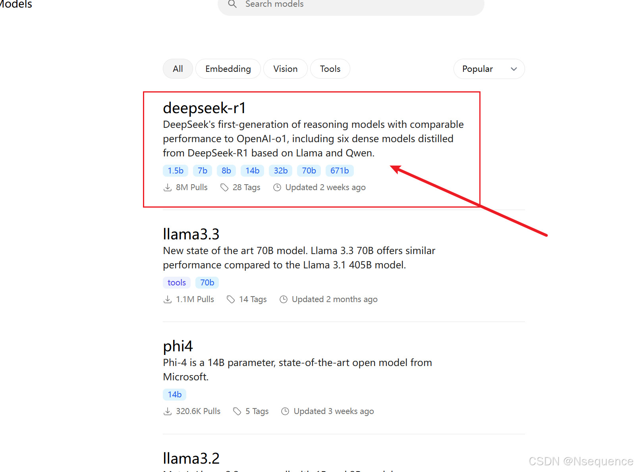Click the 70b tag of deepseek-r1
635x472 pixels.
click(309, 171)
